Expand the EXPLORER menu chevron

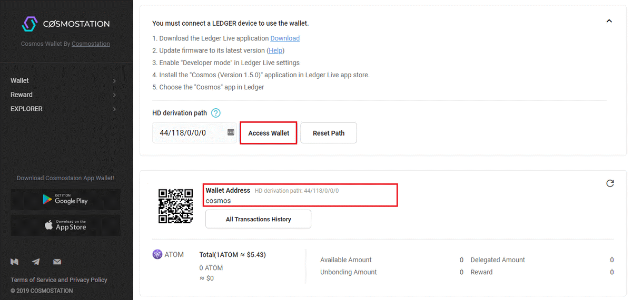114,109
